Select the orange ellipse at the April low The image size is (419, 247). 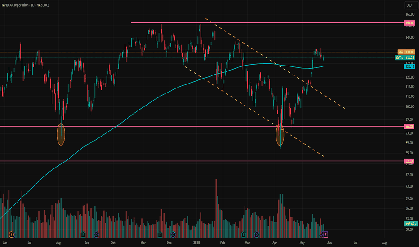click(x=280, y=135)
